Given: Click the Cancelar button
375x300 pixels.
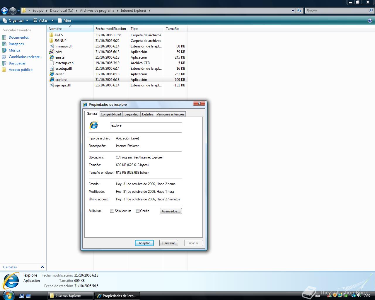Looking at the screenshot, I should (169, 243).
